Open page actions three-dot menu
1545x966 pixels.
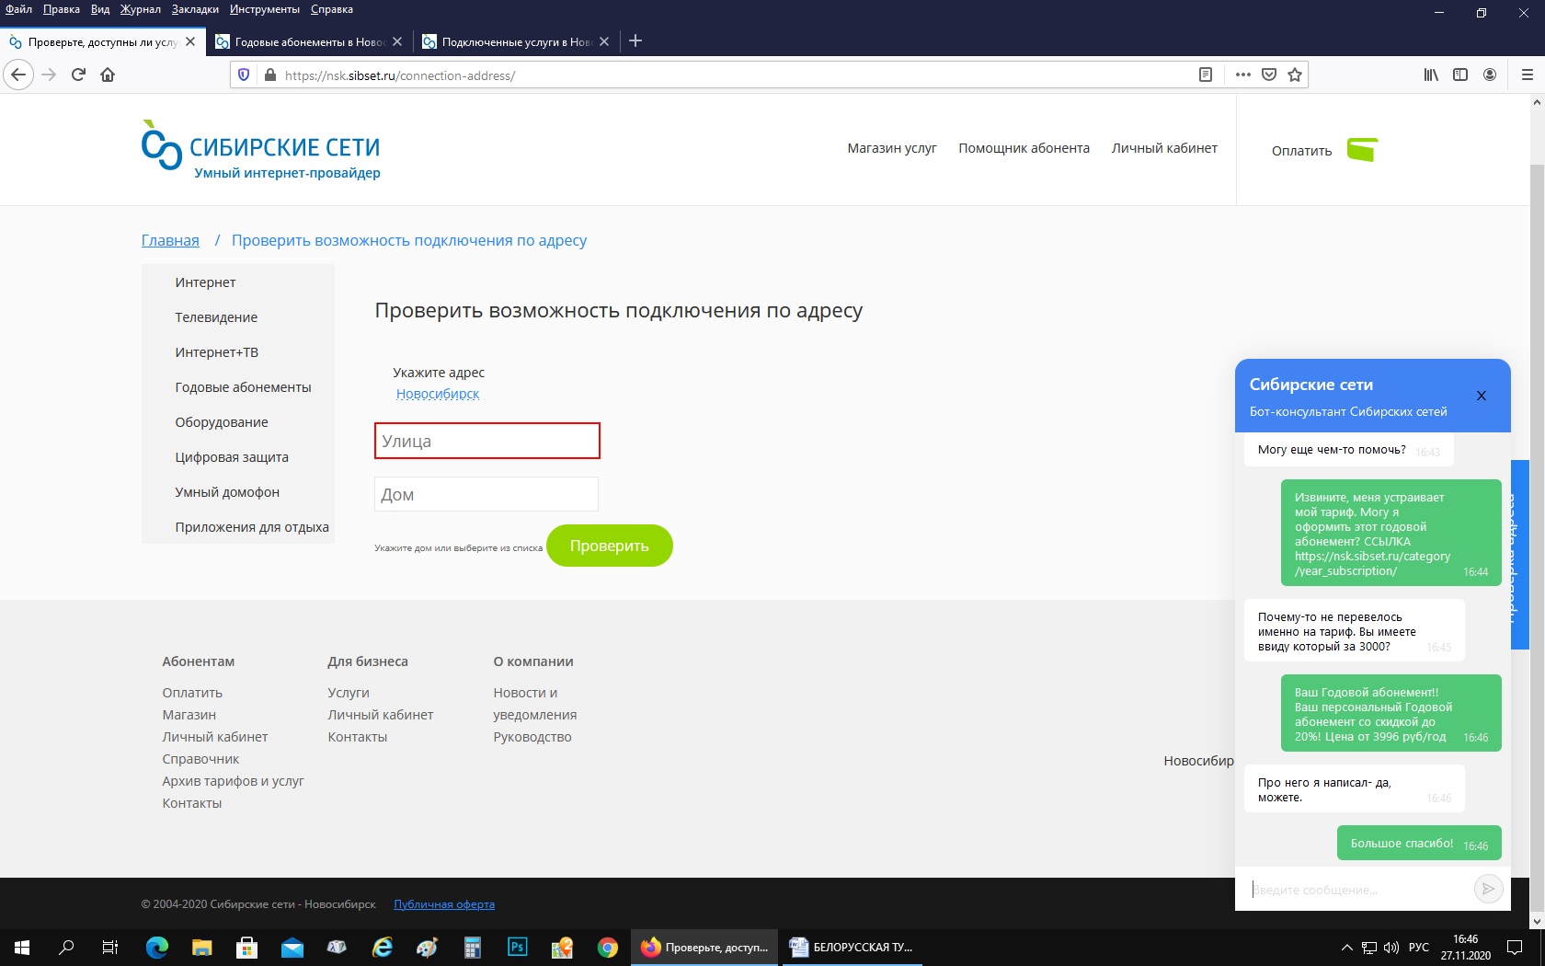[1243, 75]
